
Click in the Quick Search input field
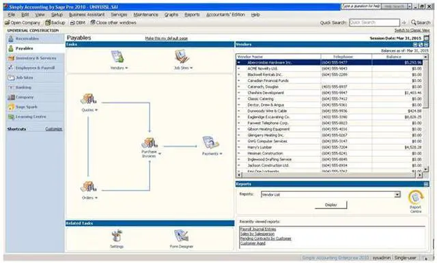pos(375,23)
